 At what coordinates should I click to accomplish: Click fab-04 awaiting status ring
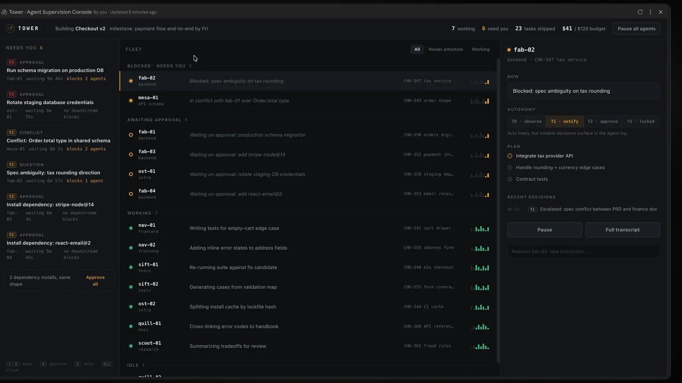click(131, 194)
